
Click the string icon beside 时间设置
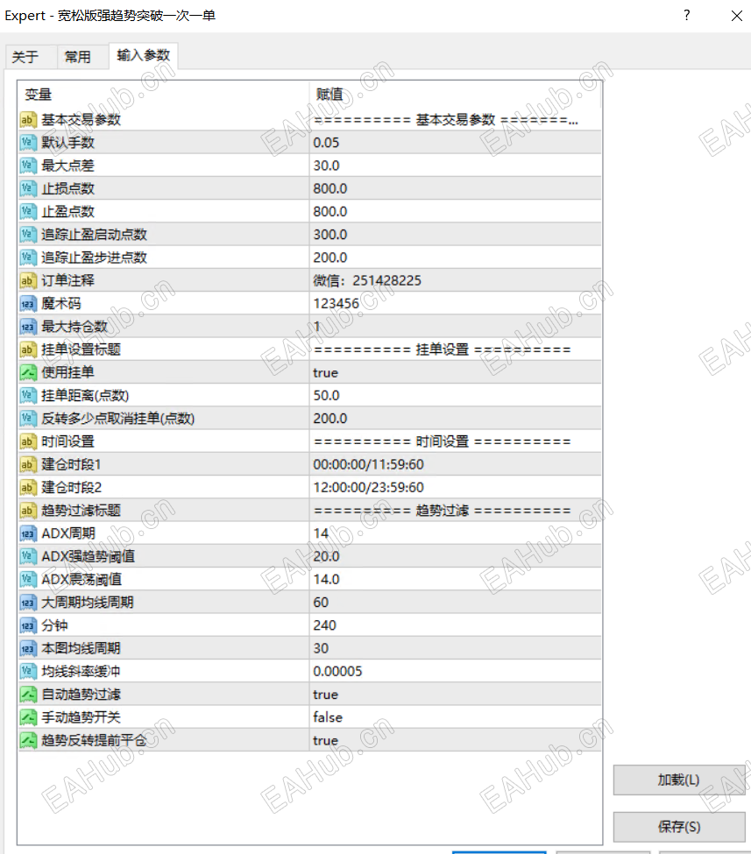[x=27, y=441]
